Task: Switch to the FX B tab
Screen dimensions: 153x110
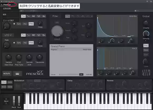Action: 10,82
